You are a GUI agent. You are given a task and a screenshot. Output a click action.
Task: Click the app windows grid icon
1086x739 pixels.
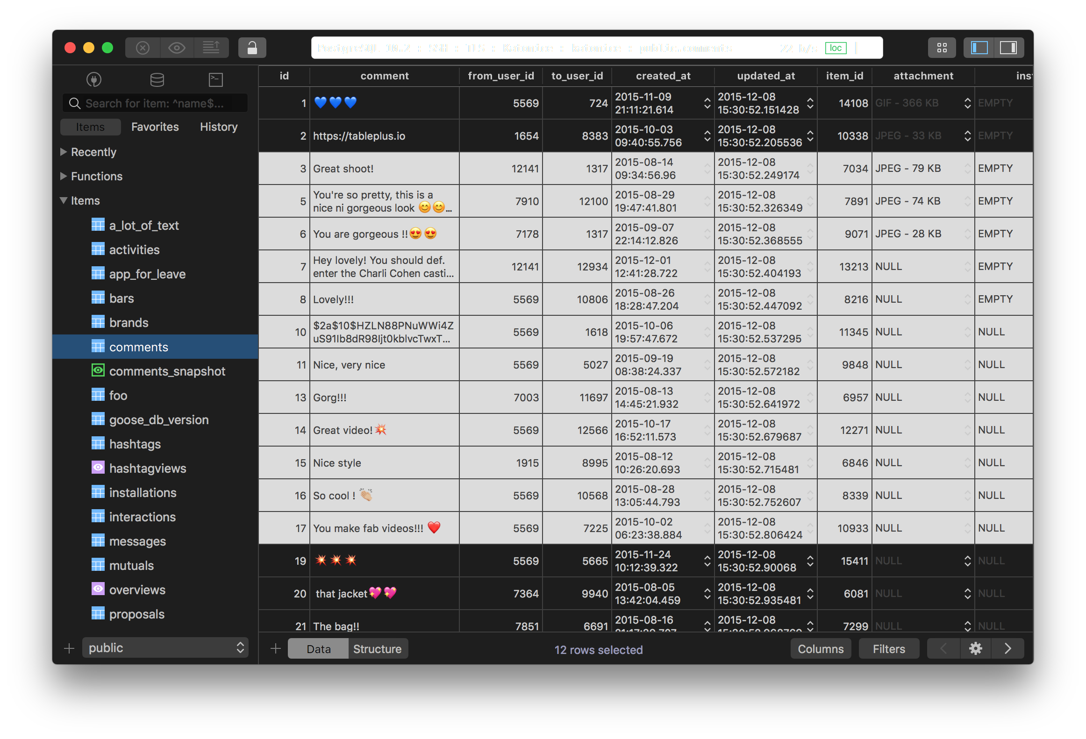tap(942, 47)
